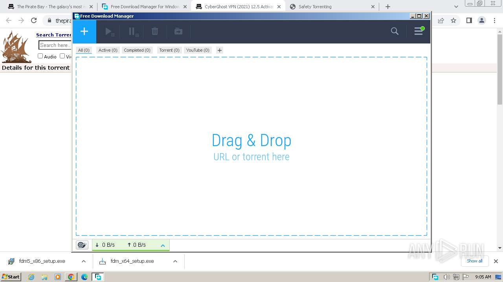Close the Safety Torrenting browser tab
Image resolution: width=503 pixels, height=282 pixels.
373,7
